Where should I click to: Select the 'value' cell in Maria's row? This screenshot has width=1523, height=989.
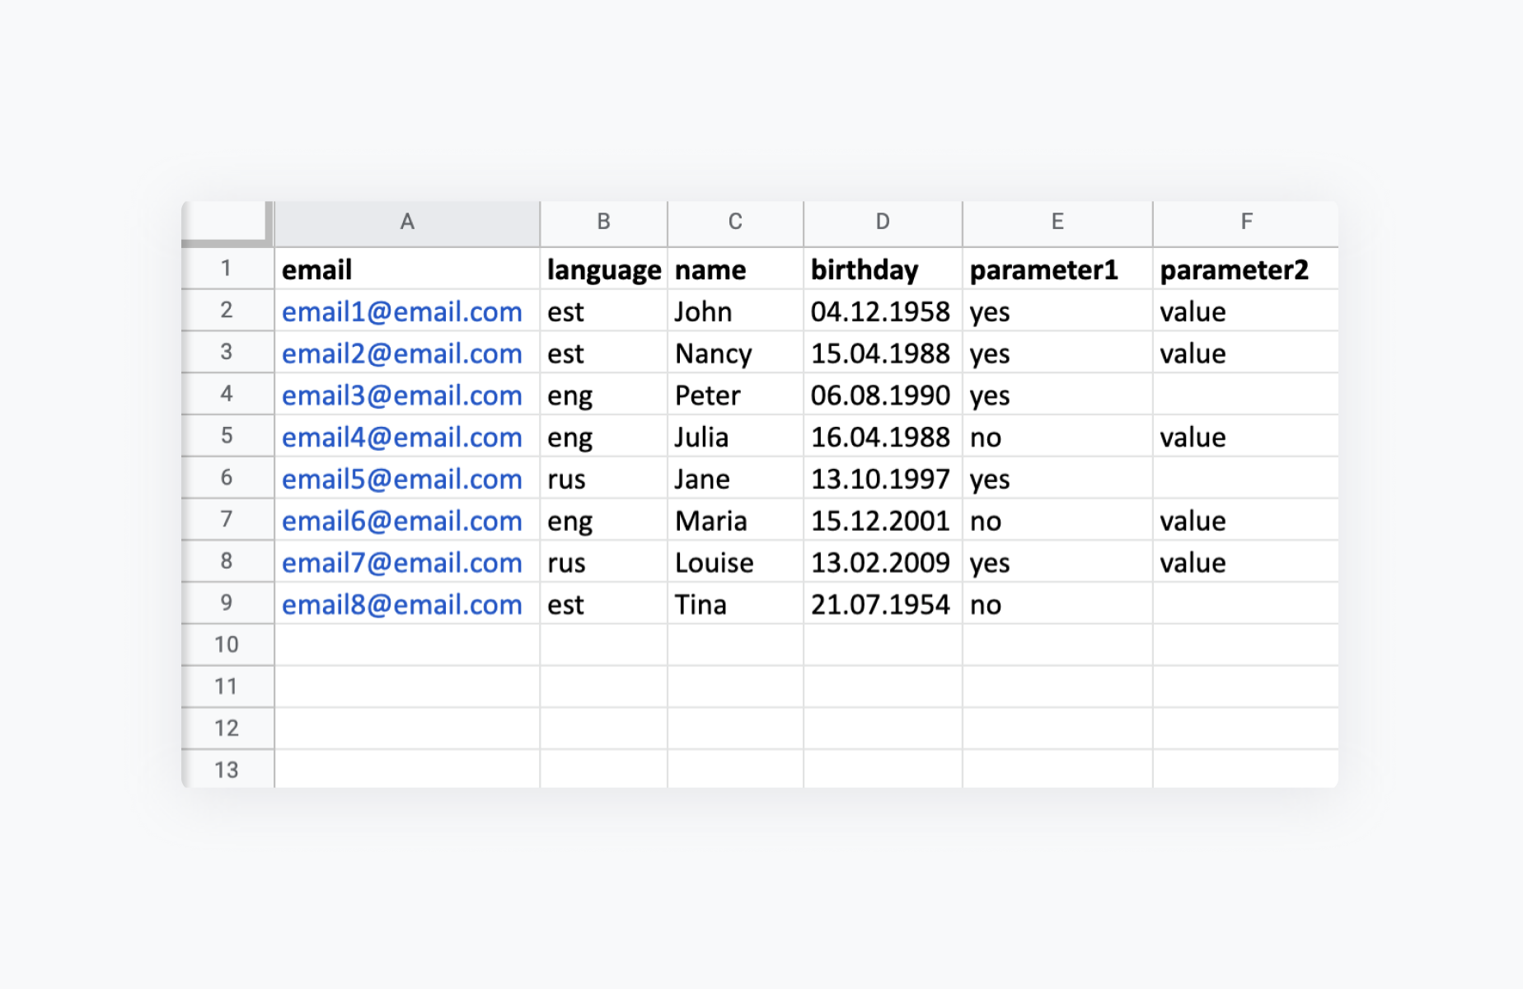tap(1245, 520)
